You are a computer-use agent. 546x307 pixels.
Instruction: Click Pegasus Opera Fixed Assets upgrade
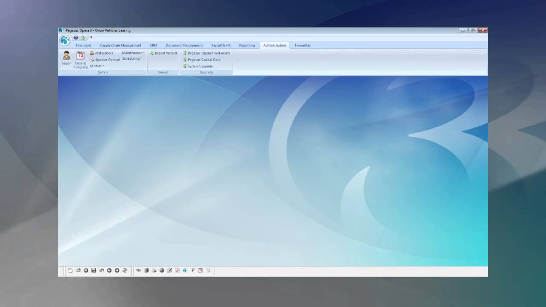point(206,53)
